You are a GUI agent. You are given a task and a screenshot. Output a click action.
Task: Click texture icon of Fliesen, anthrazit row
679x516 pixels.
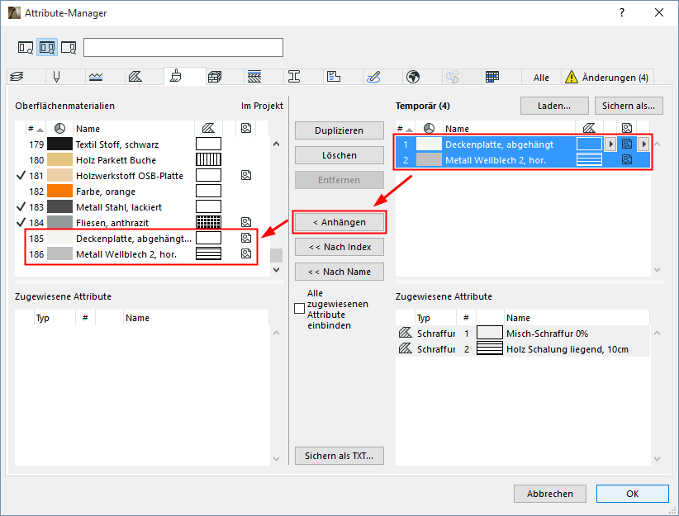(246, 222)
